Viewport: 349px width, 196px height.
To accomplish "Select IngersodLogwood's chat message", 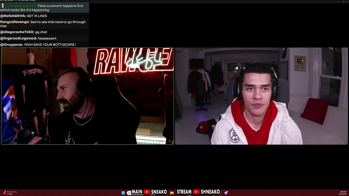I will 44,38.
